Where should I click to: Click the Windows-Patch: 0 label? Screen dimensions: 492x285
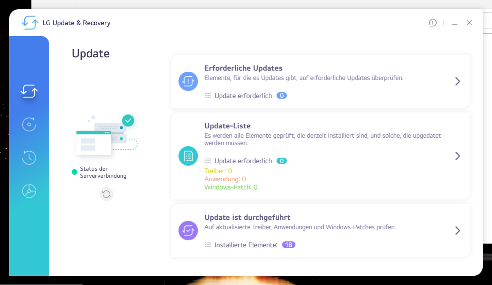coord(230,187)
